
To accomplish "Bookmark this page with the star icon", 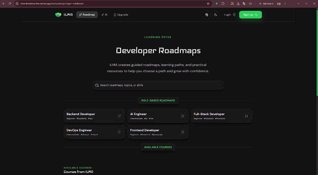I will (x=208, y=3).
